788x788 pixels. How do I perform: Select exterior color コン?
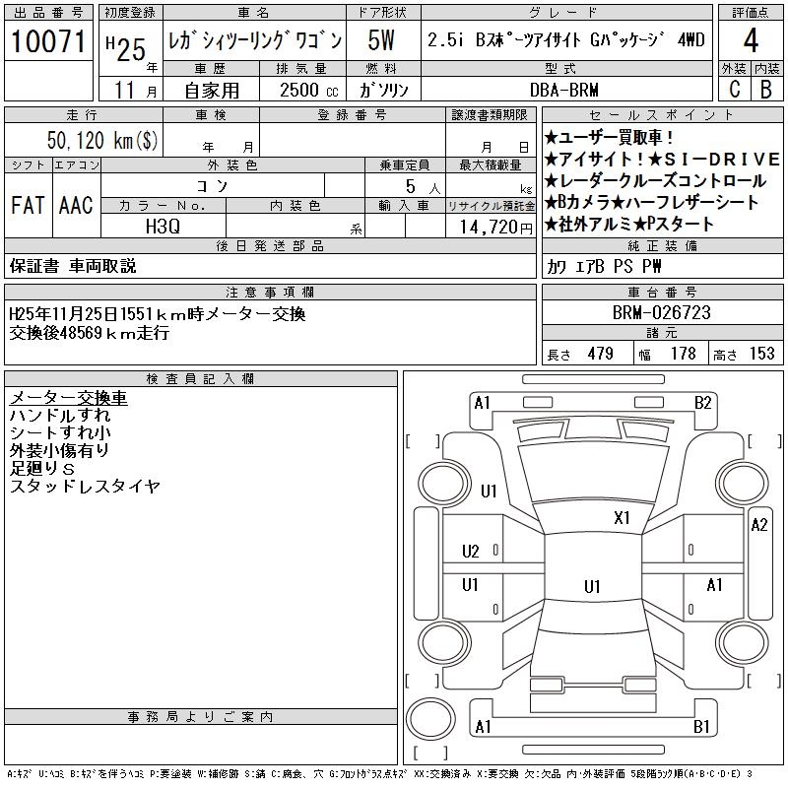(212, 186)
